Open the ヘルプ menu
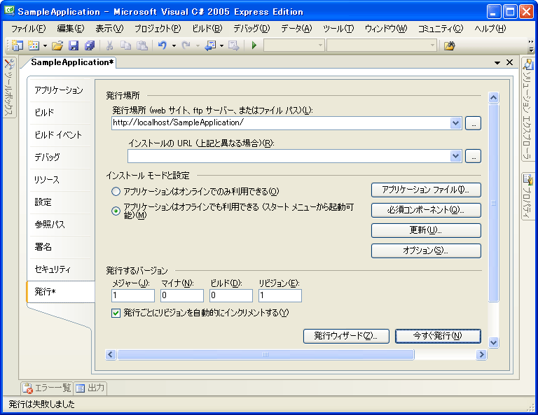The image size is (538, 415). point(490,29)
